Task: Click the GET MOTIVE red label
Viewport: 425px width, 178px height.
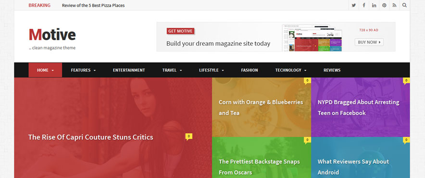Action: tap(180, 31)
